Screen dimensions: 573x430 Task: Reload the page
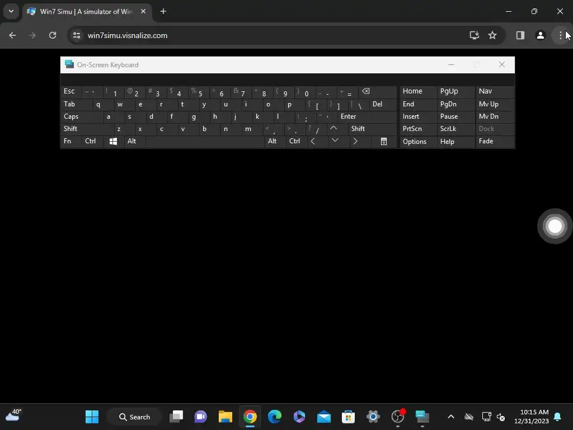tap(53, 35)
